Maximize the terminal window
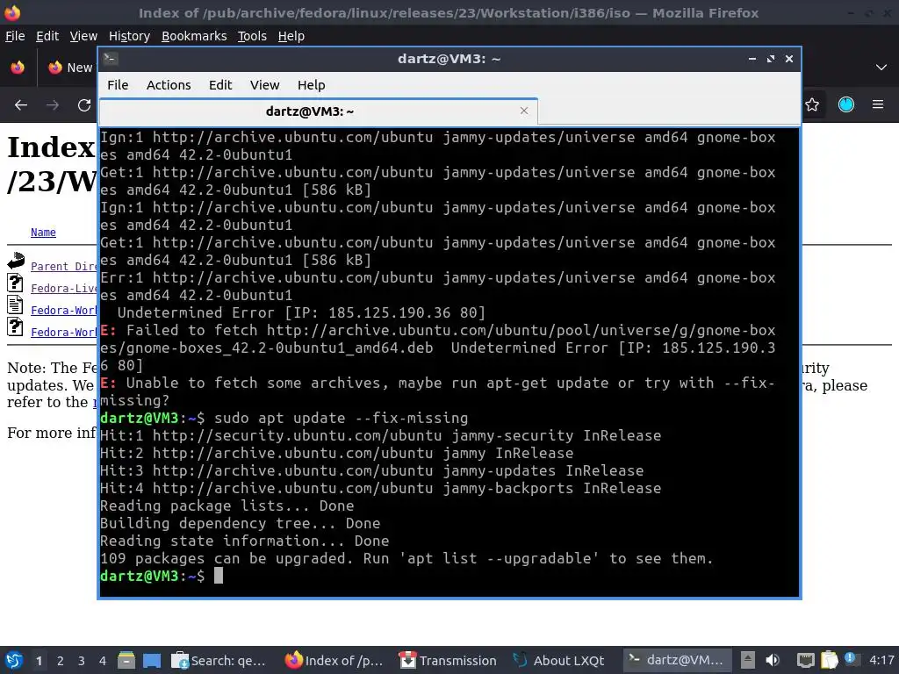 click(771, 59)
